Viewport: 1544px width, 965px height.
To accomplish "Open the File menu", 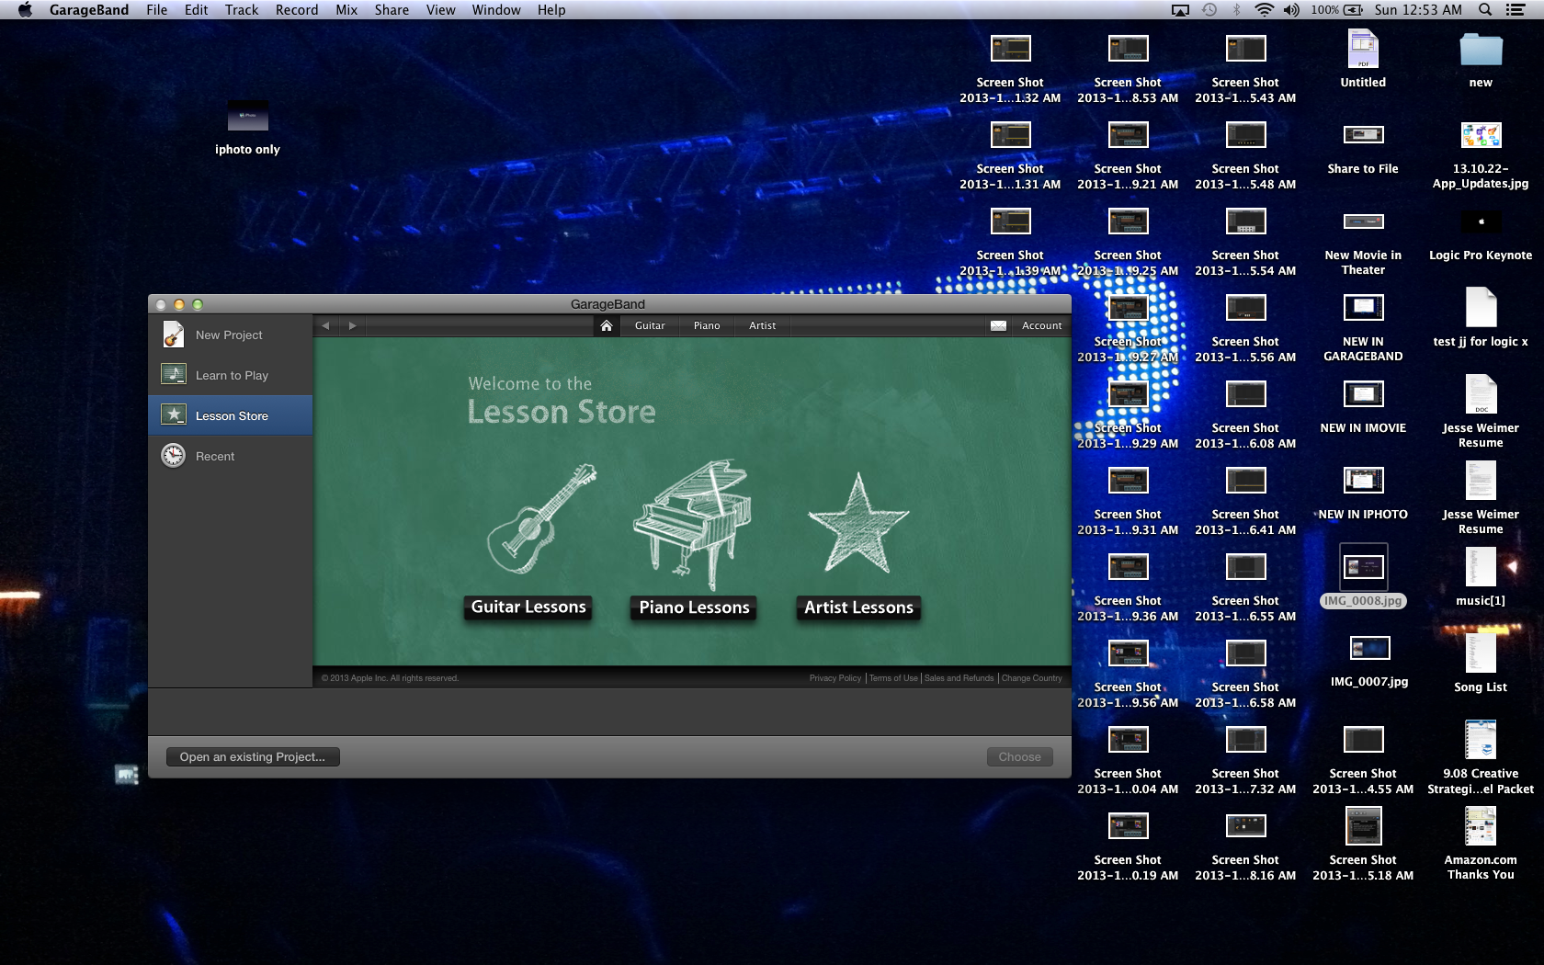I will [157, 10].
